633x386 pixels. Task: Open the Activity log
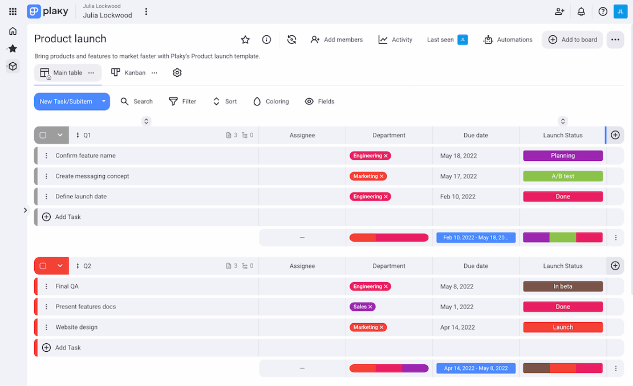coord(395,39)
